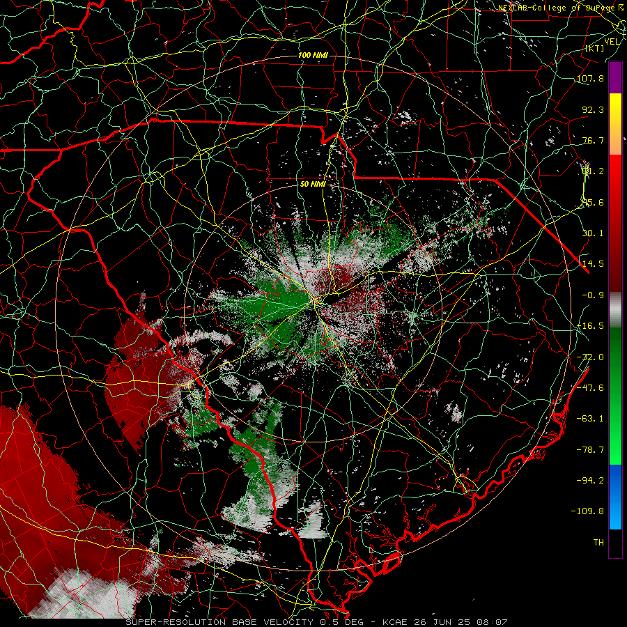Select the 30.1 scale value
The width and height of the screenshot is (627, 627).
click(593, 233)
